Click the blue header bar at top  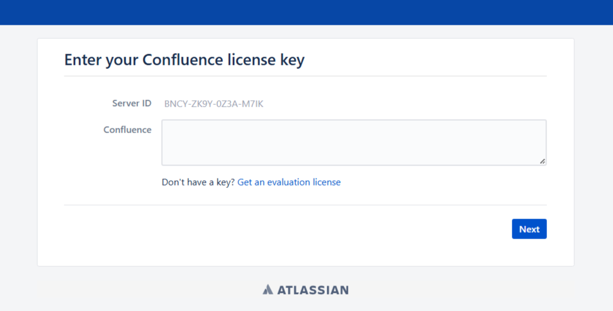306,12
